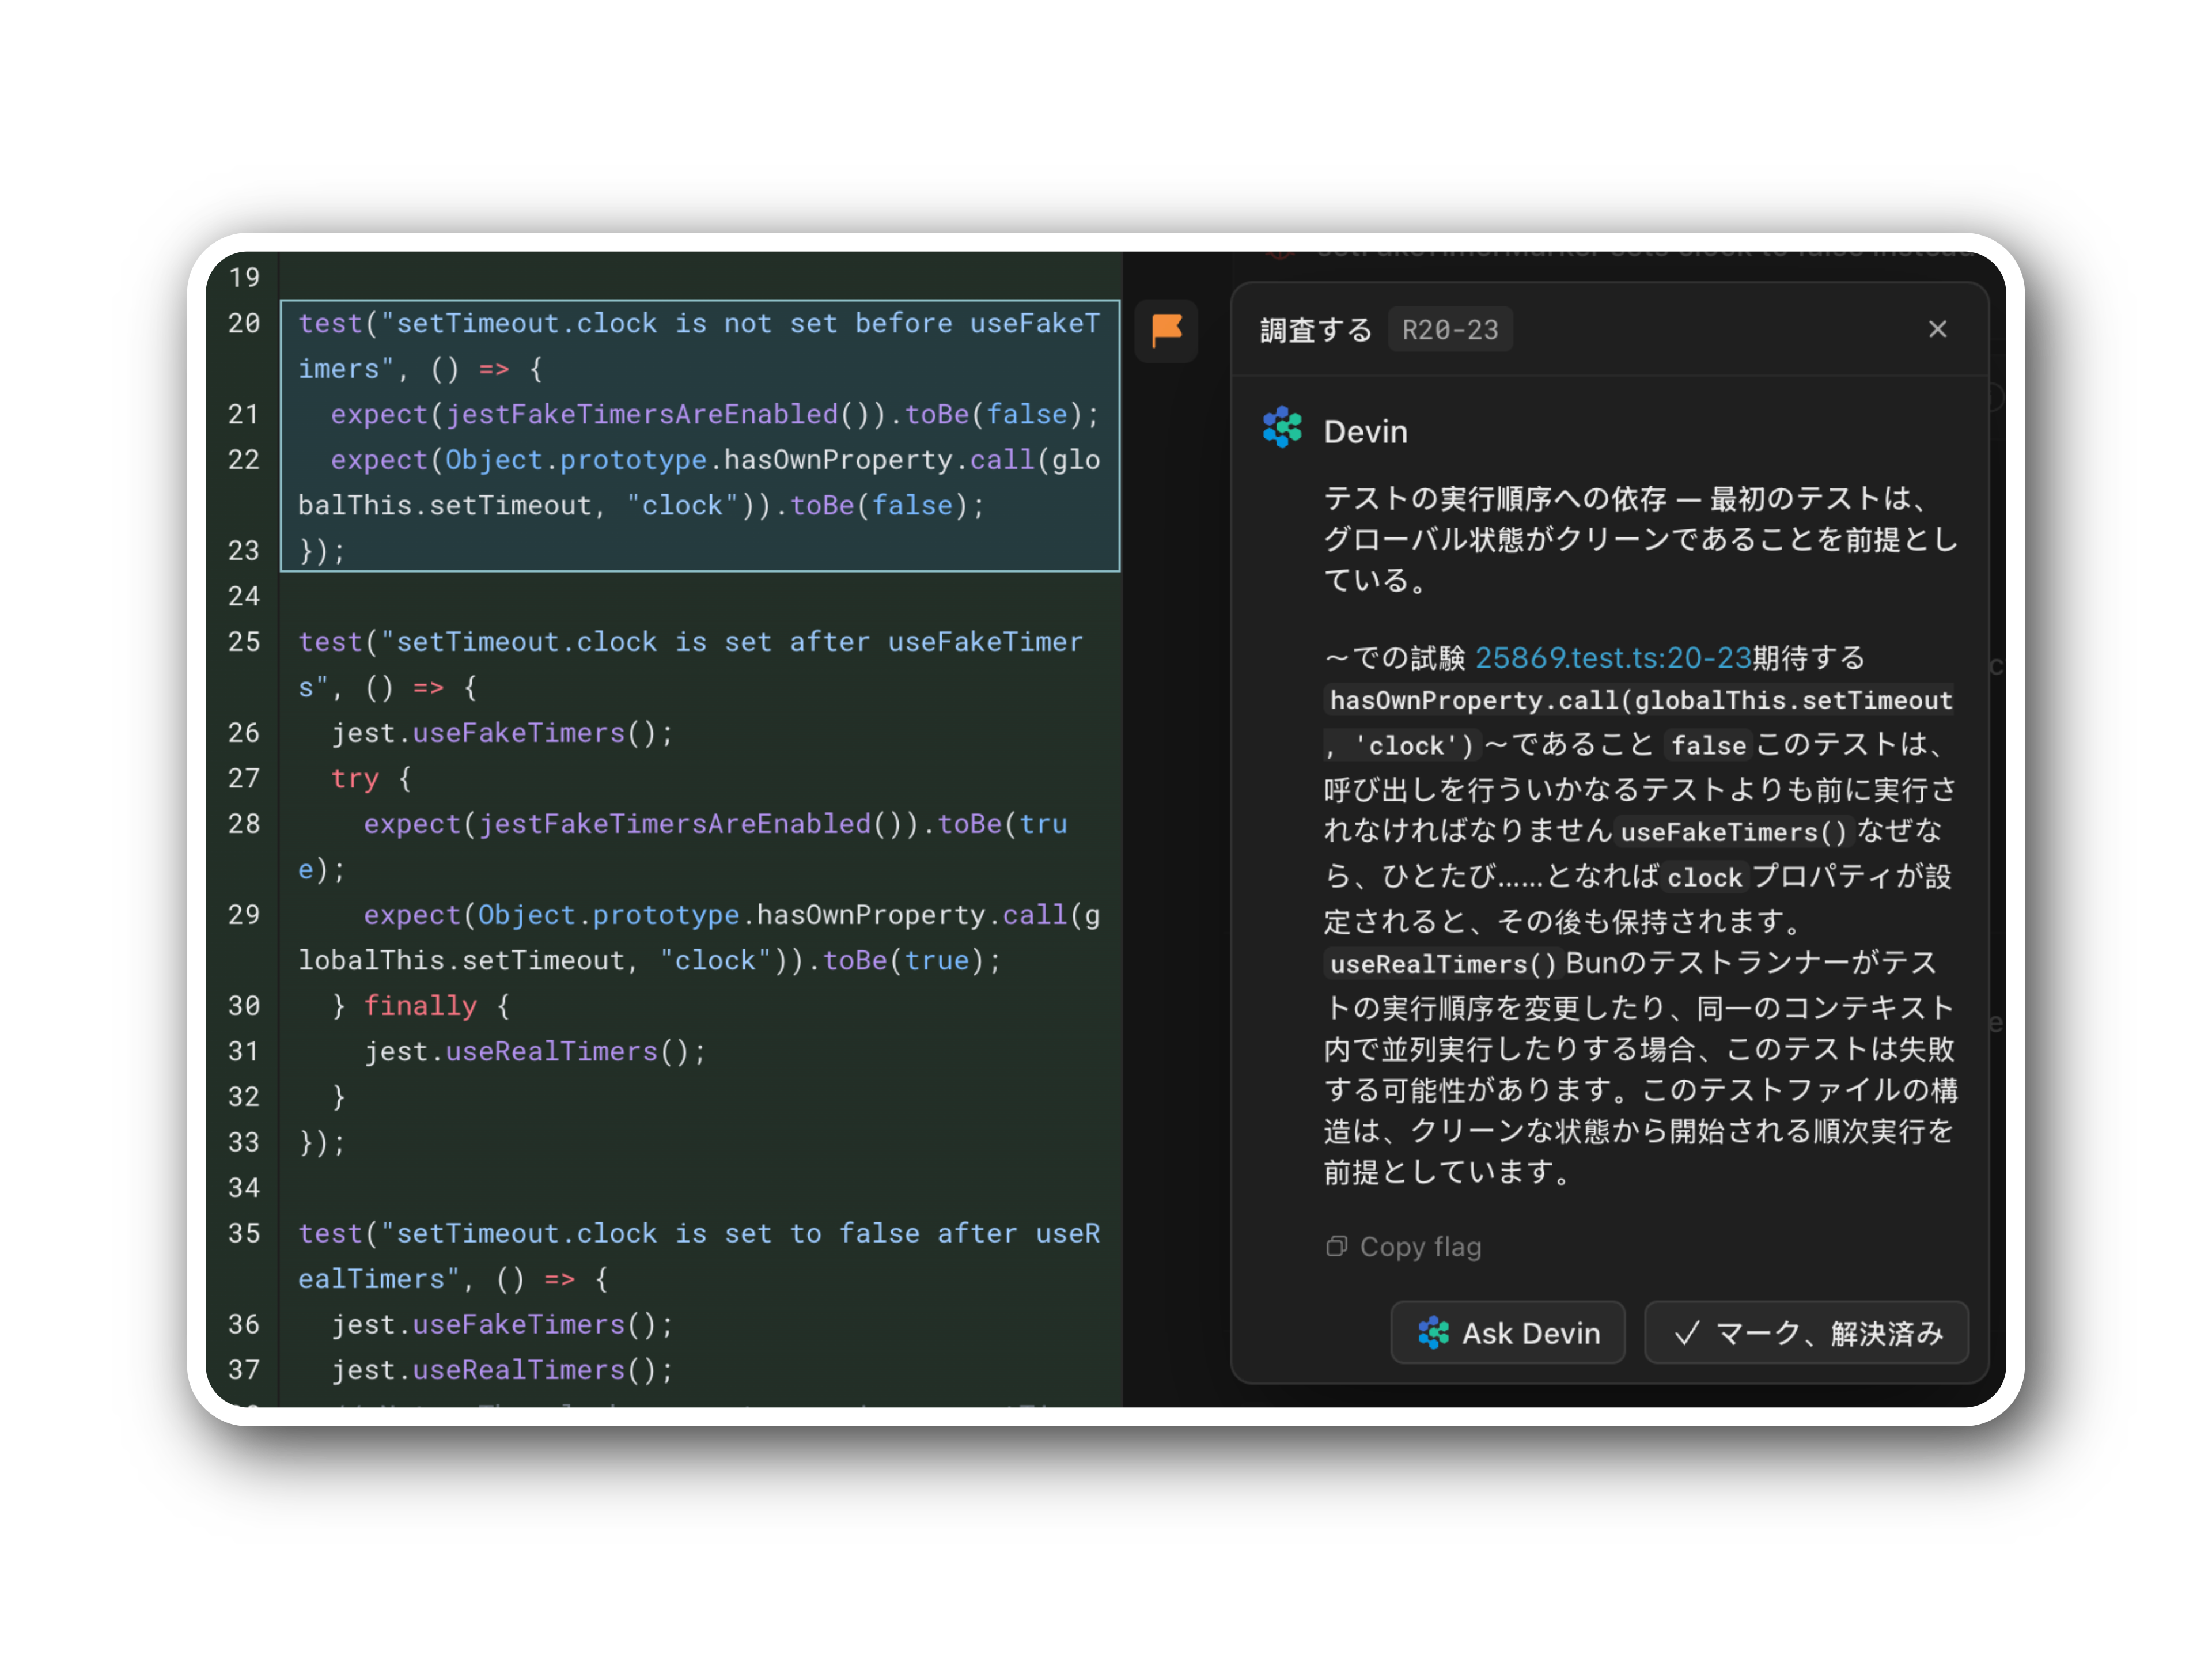Click line number 25 in the gutter

pos(244,641)
